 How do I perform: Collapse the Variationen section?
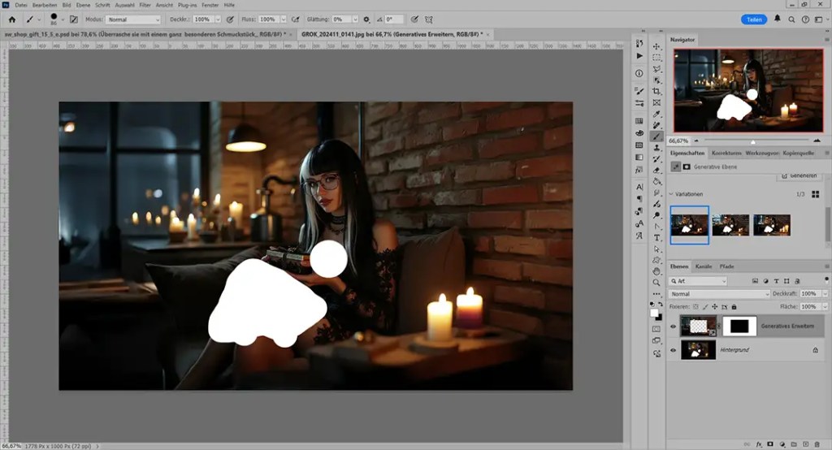672,194
